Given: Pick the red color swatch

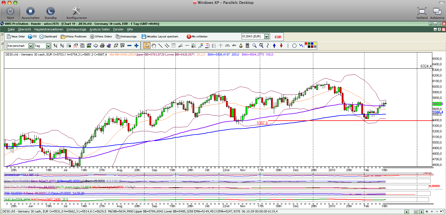Looking at the screenshot, I should [306, 44].
